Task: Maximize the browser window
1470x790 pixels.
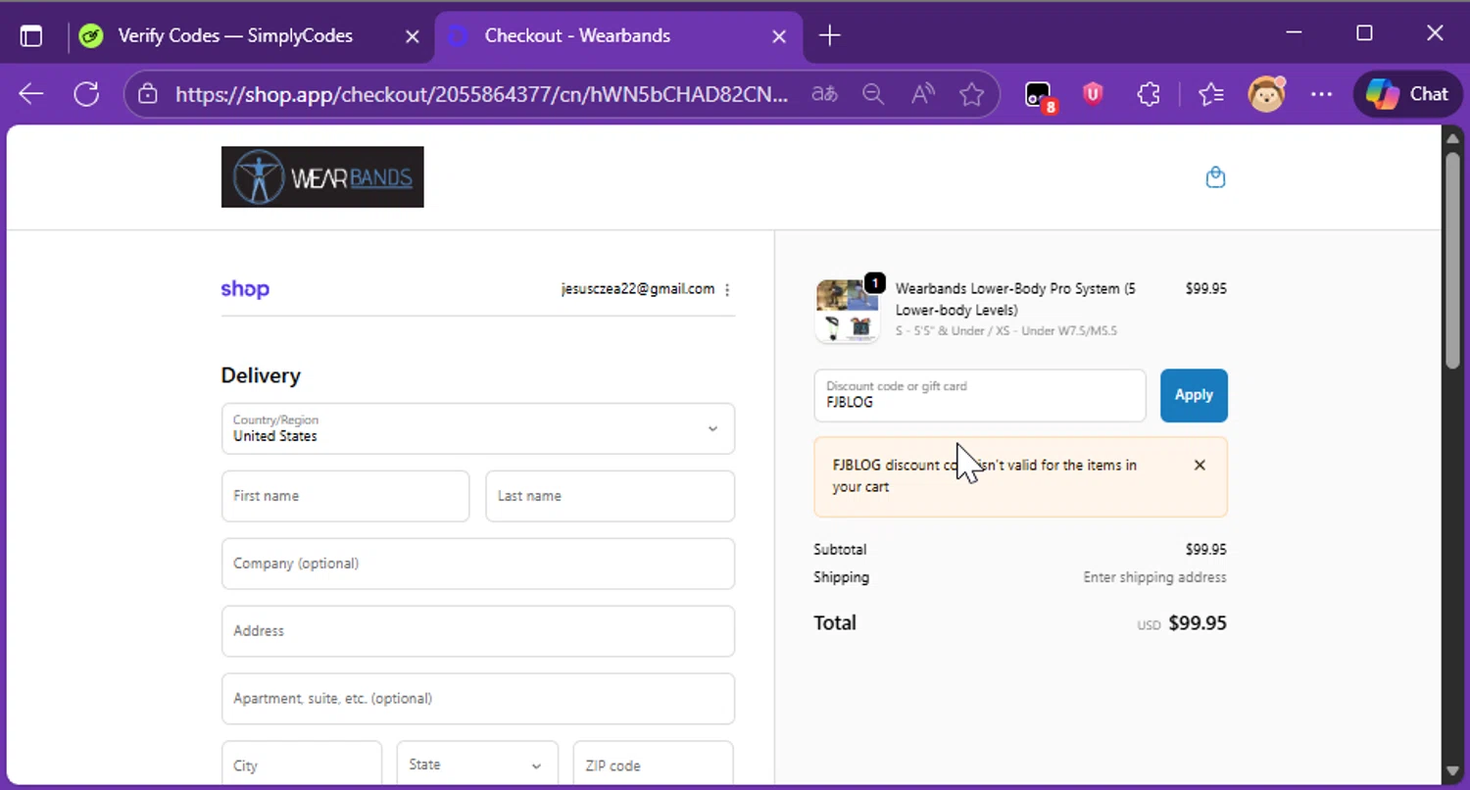Action: point(1364,34)
